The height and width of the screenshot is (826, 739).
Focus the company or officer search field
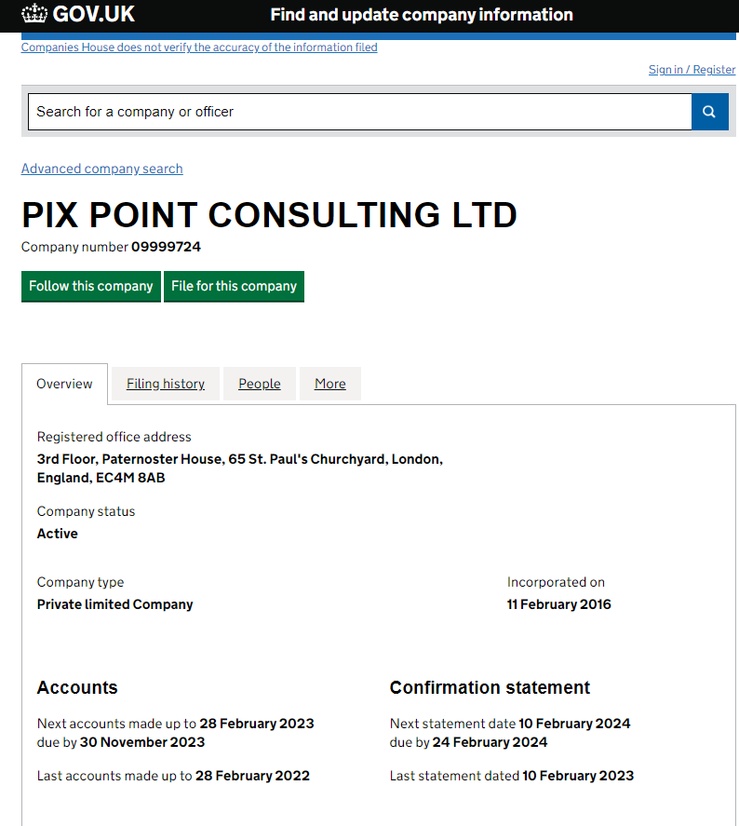pyautogui.click(x=359, y=112)
